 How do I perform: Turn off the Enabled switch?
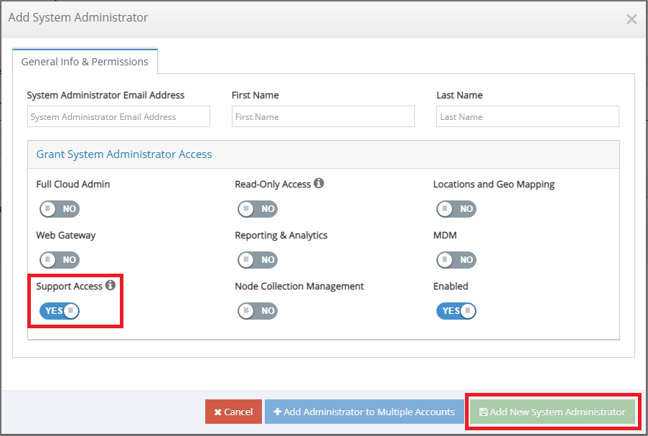(x=456, y=311)
